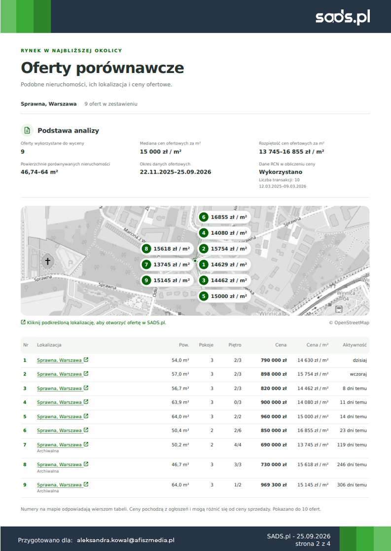Select map marker 4 at 14080 zł / m²
391x551 pixels.
[x=224, y=233]
